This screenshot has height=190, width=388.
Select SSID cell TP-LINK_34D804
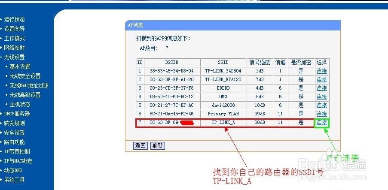point(223,71)
